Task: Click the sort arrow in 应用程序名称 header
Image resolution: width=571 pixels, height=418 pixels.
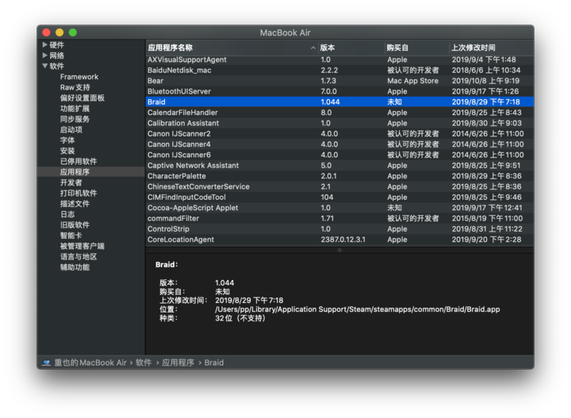Action: tap(312, 48)
